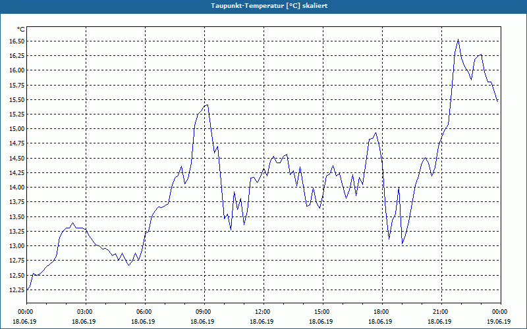
Task: Click the 03:00 time label
Action: pos(86,312)
